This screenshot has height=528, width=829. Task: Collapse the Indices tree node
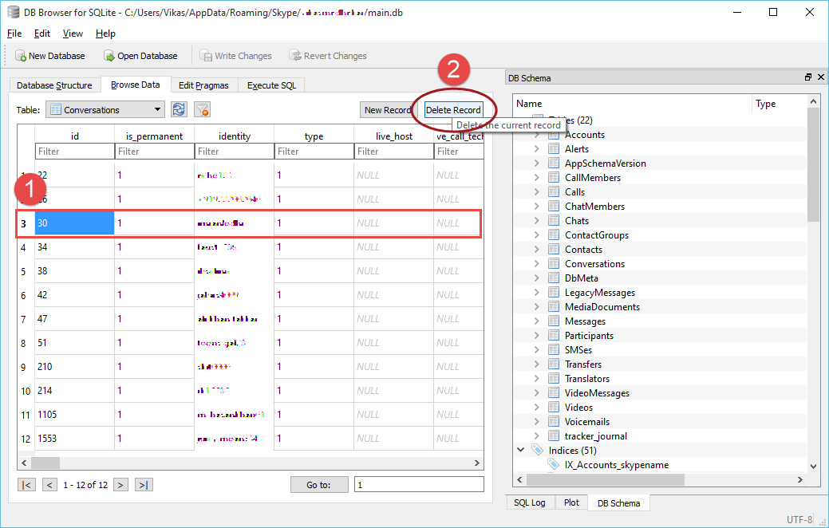(521, 451)
